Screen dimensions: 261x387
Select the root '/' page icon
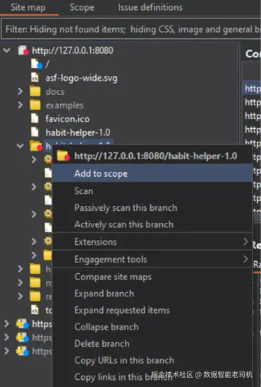click(37, 64)
